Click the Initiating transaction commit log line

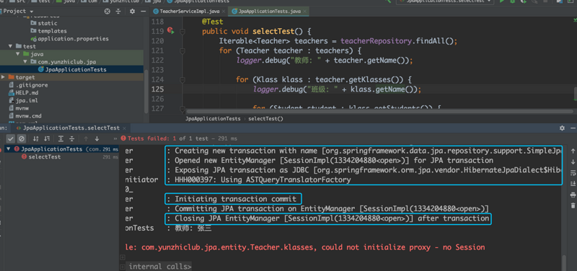tap(235, 199)
